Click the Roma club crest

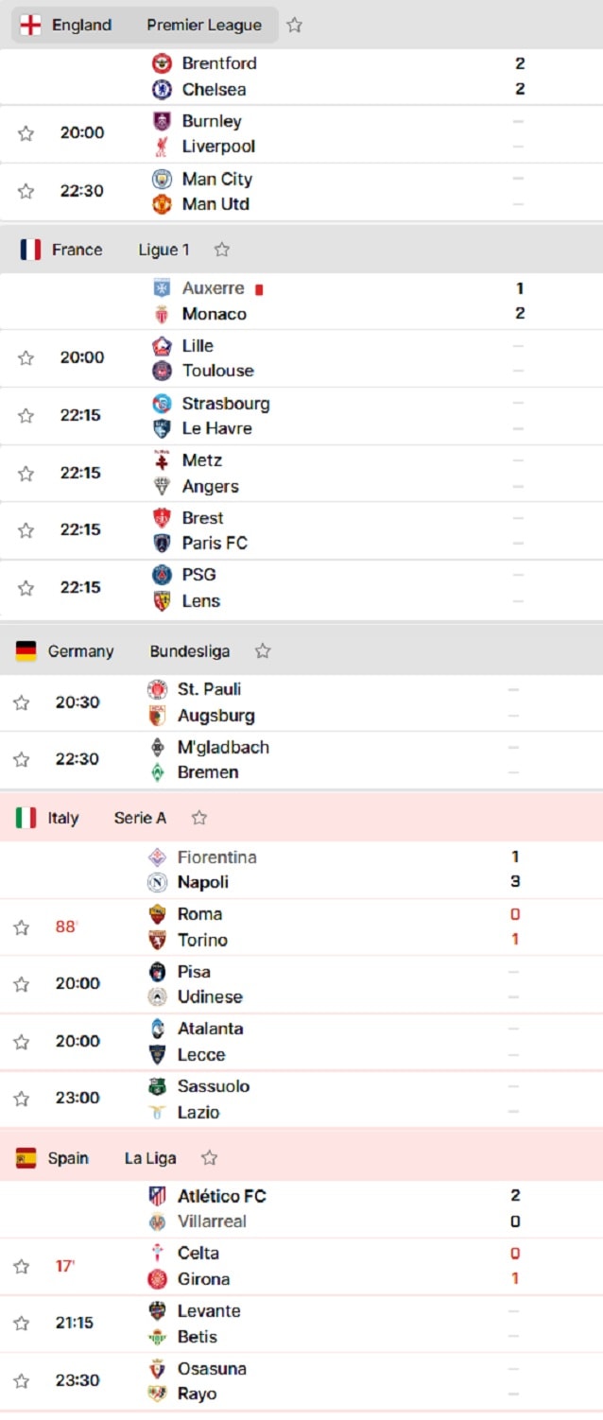158,914
